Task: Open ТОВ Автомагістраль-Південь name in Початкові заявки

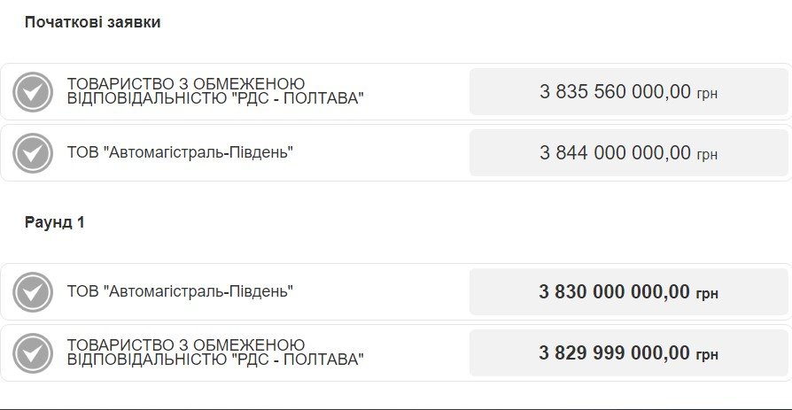Action: (x=180, y=152)
